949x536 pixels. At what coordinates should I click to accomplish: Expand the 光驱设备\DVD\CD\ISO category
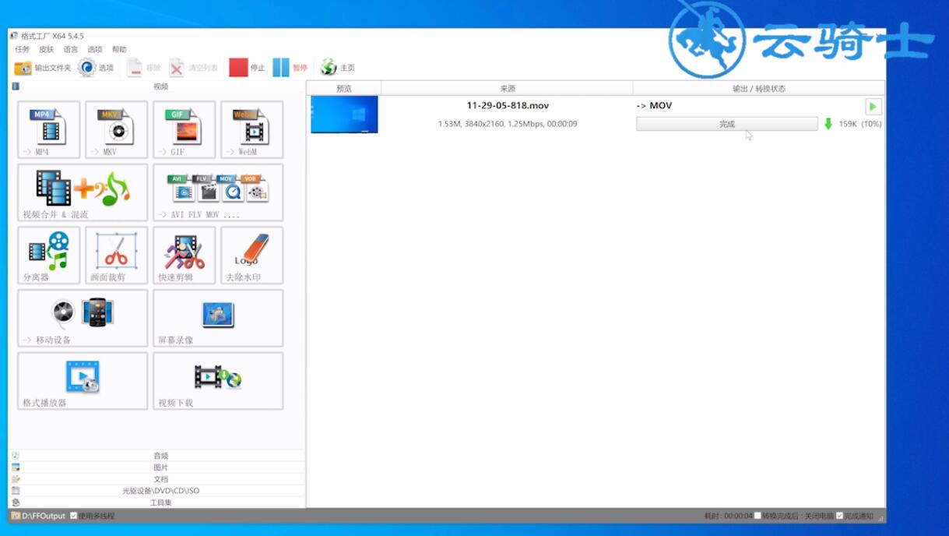[x=158, y=491]
